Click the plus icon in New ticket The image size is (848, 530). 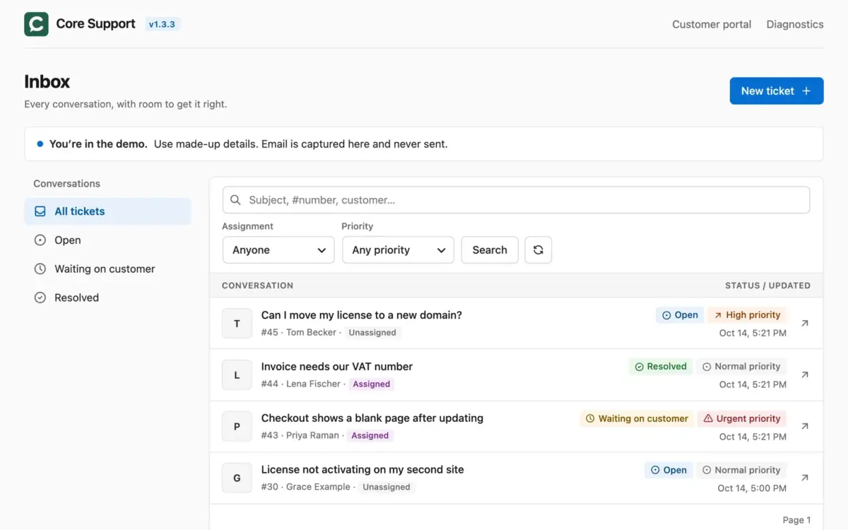(x=806, y=91)
